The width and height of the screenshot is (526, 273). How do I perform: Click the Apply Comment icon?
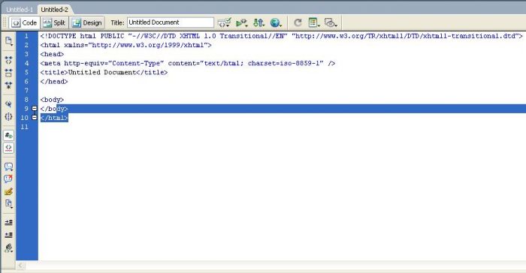click(9, 166)
